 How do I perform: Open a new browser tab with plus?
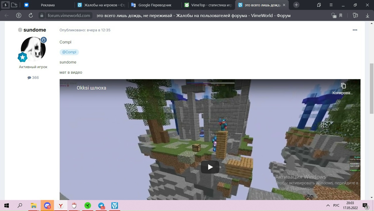point(296,5)
